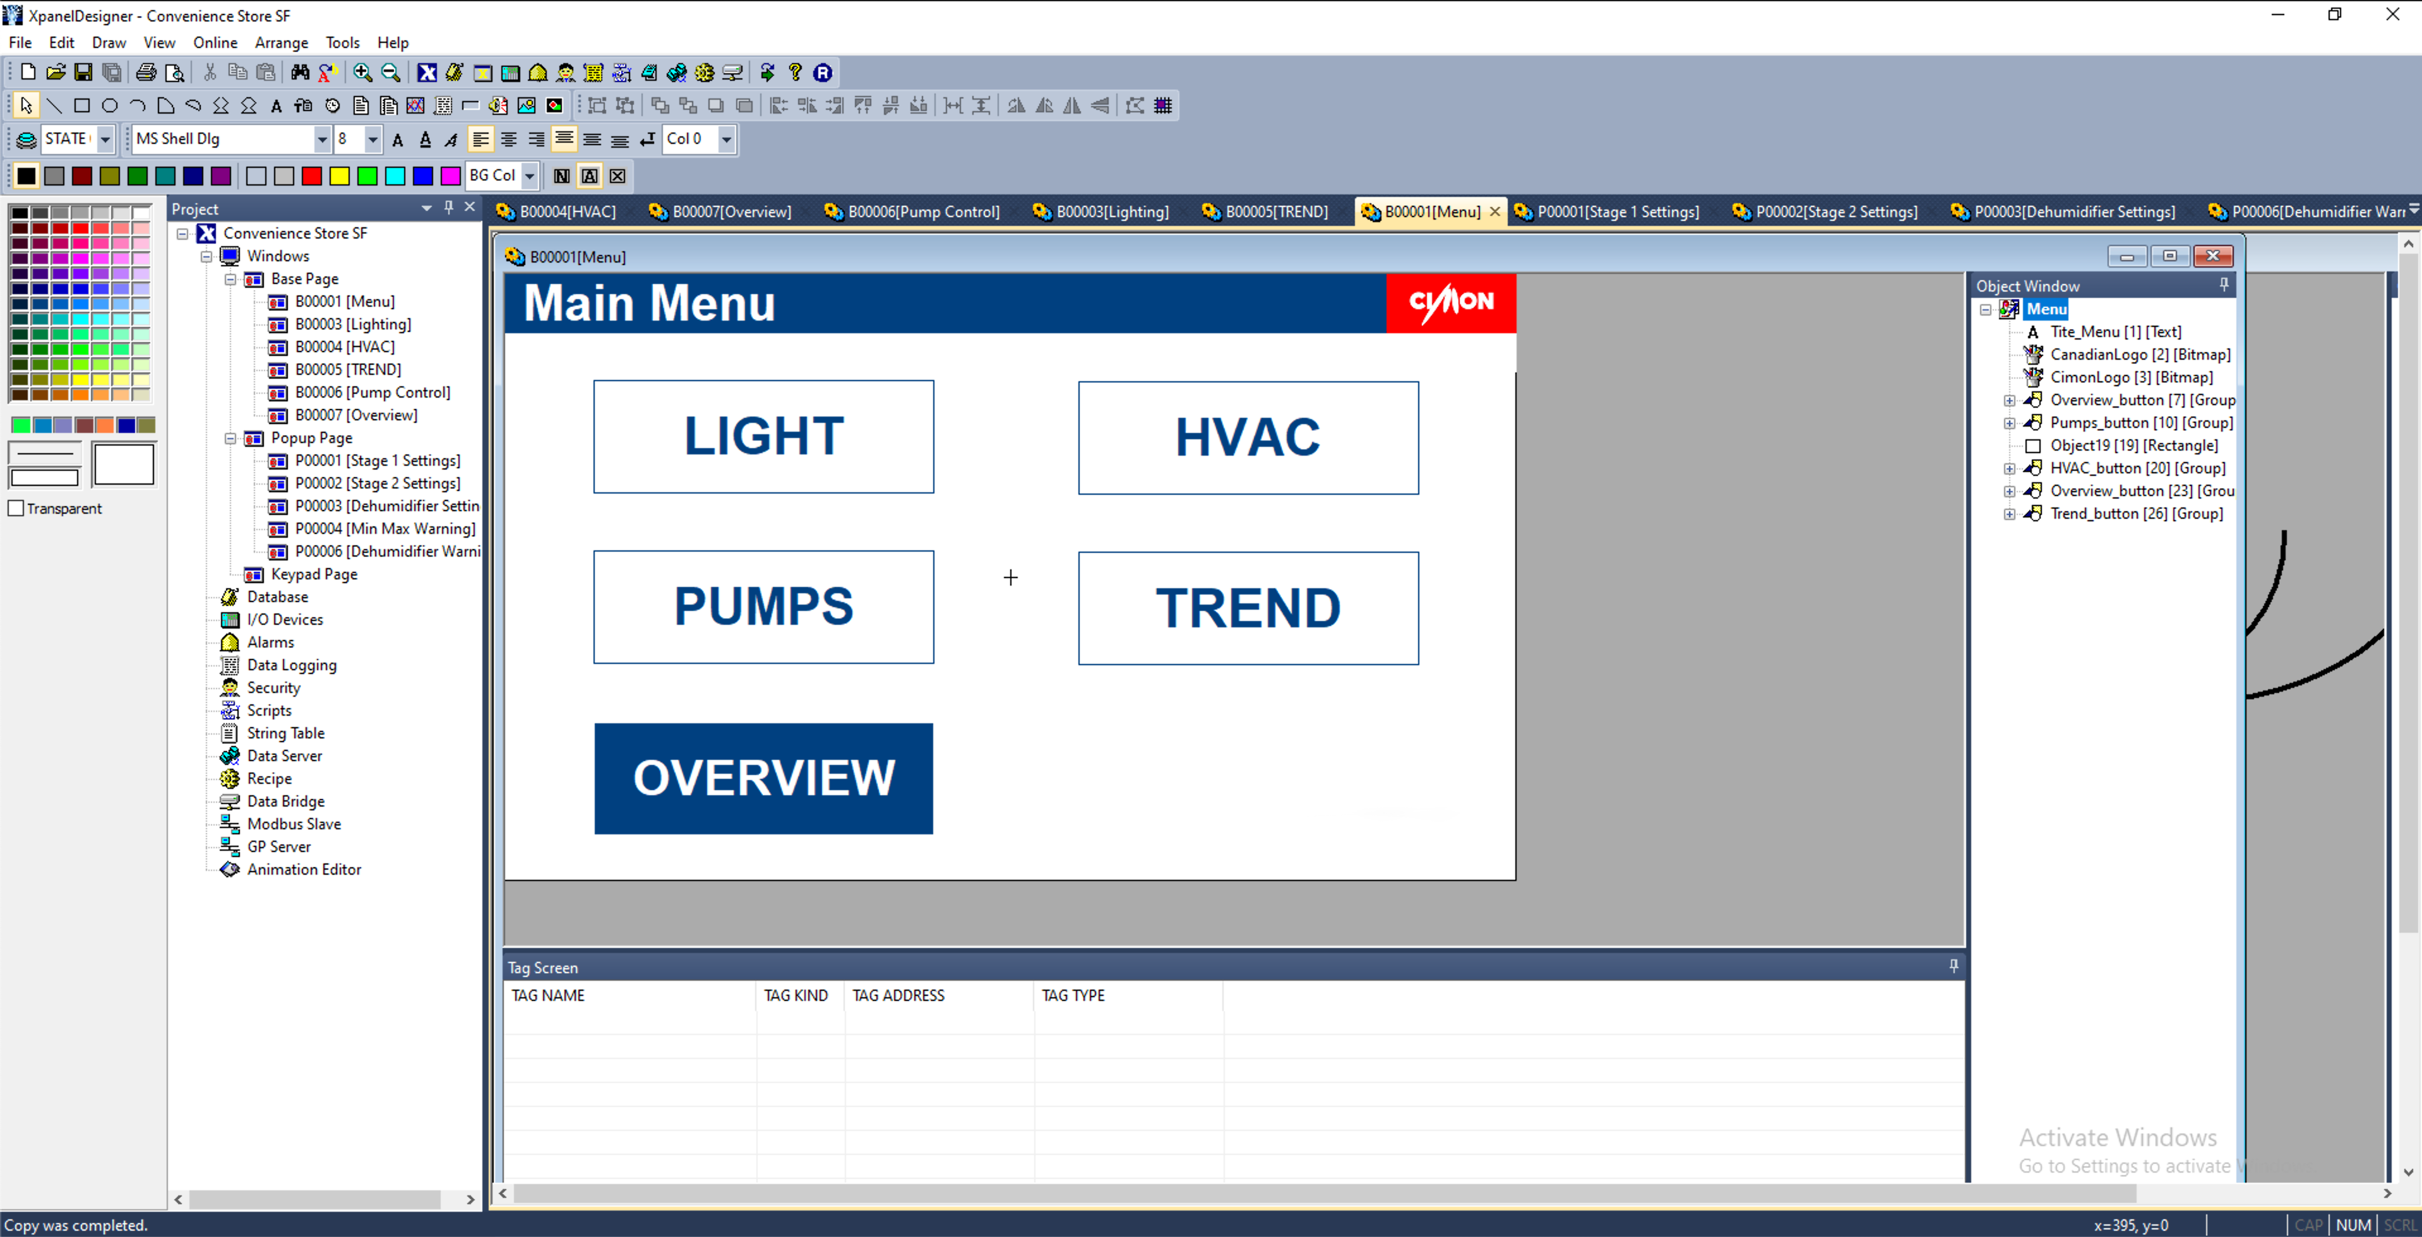The height and width of the screenshot is (1237, 2422).
Task: Click the OVERVIEW button on canvas
Action: point(763,778)
